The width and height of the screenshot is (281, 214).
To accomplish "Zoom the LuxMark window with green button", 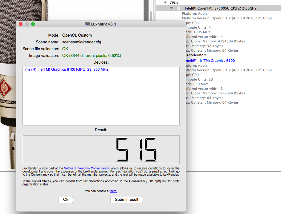I will point(33,24).
